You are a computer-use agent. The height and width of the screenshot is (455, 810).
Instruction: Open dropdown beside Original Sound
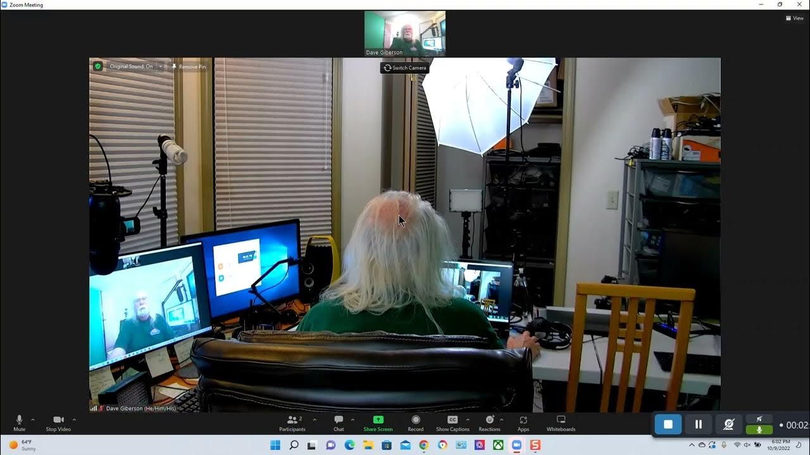click(x=160, y=66)
